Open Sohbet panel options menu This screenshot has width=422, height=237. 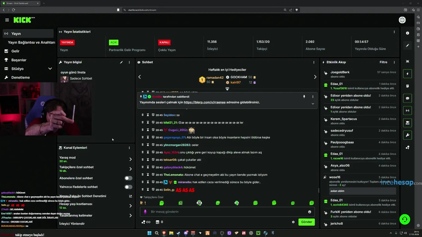tap(314, 62)
